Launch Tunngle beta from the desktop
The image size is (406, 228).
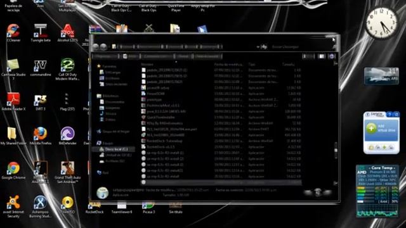[41, 33]
